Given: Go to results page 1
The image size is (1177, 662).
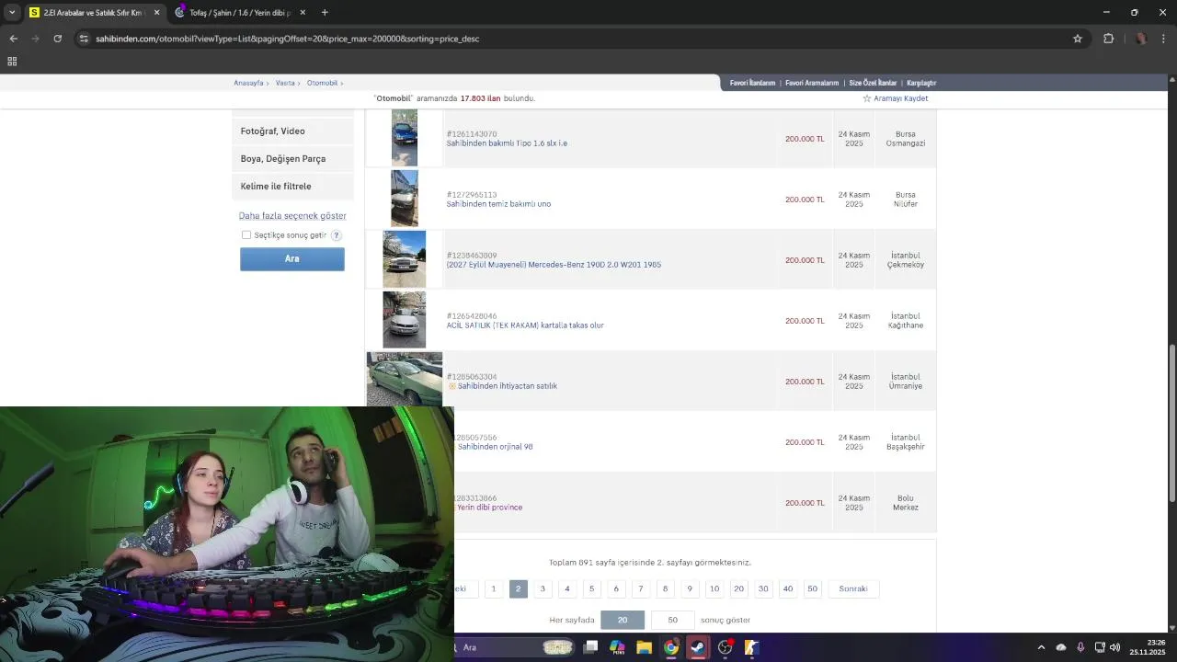Looking at the screenshot, I should [494, 588].
